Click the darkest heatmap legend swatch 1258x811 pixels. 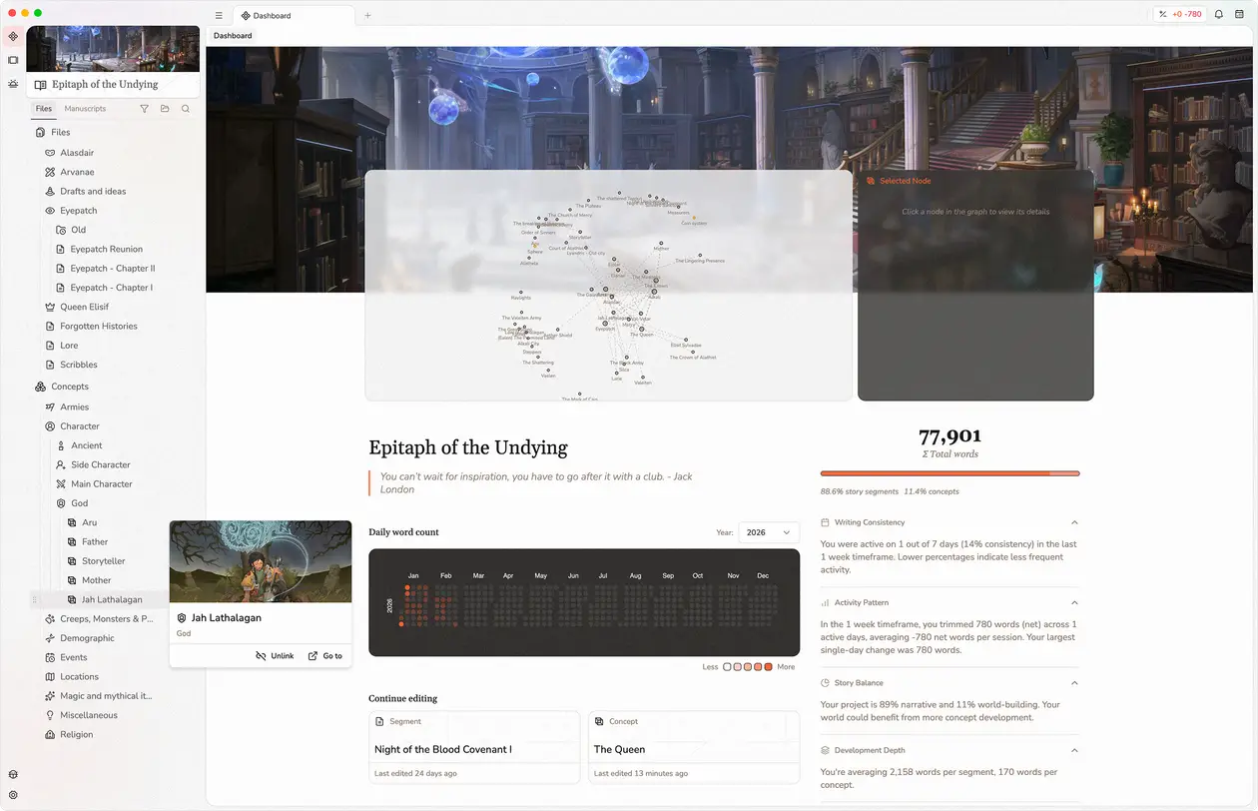click(768, 666)
